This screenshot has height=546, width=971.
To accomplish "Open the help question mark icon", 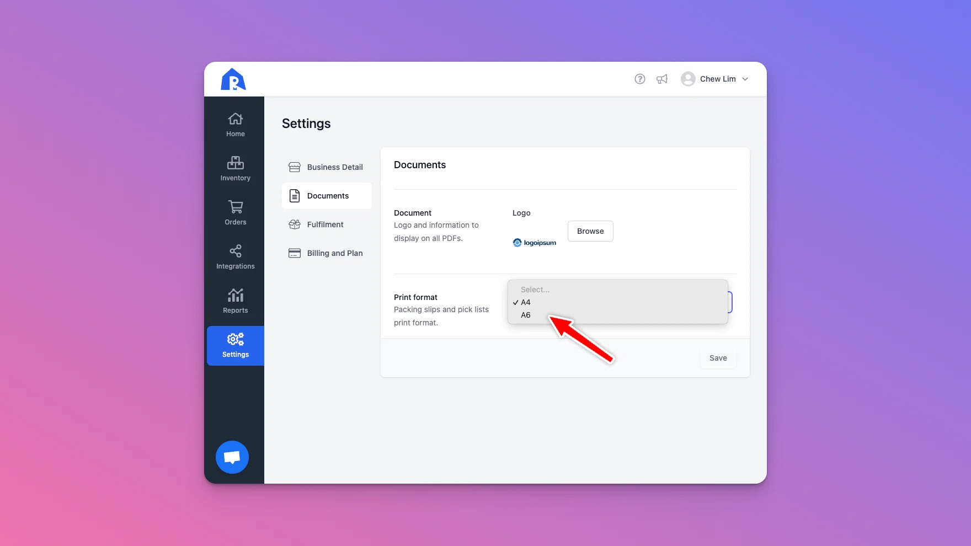I will pos(640,79).
